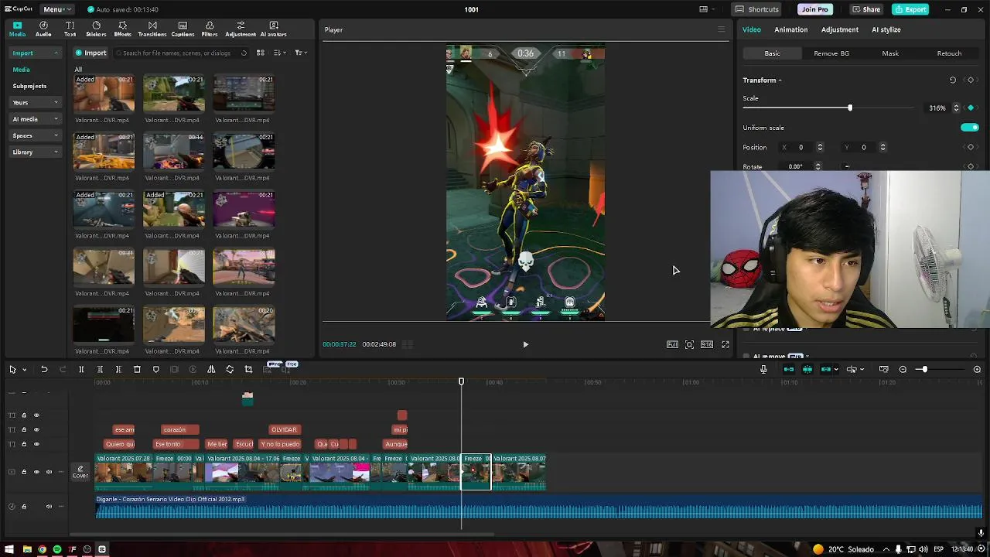Mirror the clip with the flip icon
The width and height of the screenshot is (990, 557).
click(211, 370)
